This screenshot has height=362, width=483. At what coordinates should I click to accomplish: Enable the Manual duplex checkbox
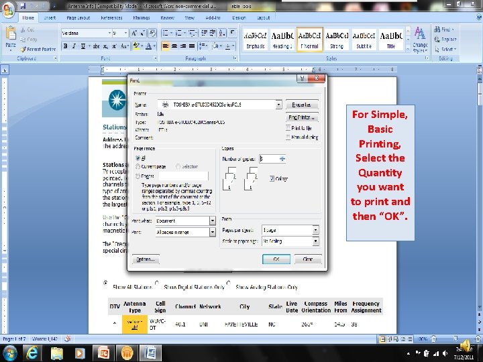288,137
